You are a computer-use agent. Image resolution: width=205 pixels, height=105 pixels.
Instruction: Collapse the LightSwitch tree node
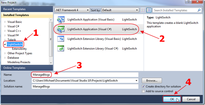[5, 44]
